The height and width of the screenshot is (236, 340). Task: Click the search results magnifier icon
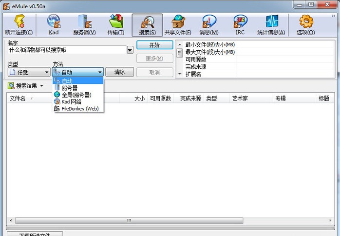11,86
